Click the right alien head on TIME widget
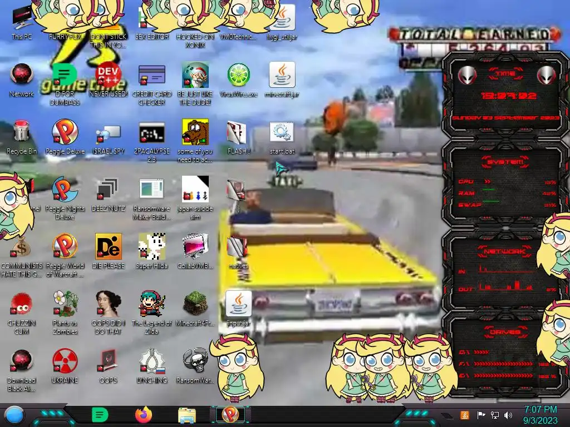This screenshot has height=427, width=570. pyautogui.click(x=546, y=76)
